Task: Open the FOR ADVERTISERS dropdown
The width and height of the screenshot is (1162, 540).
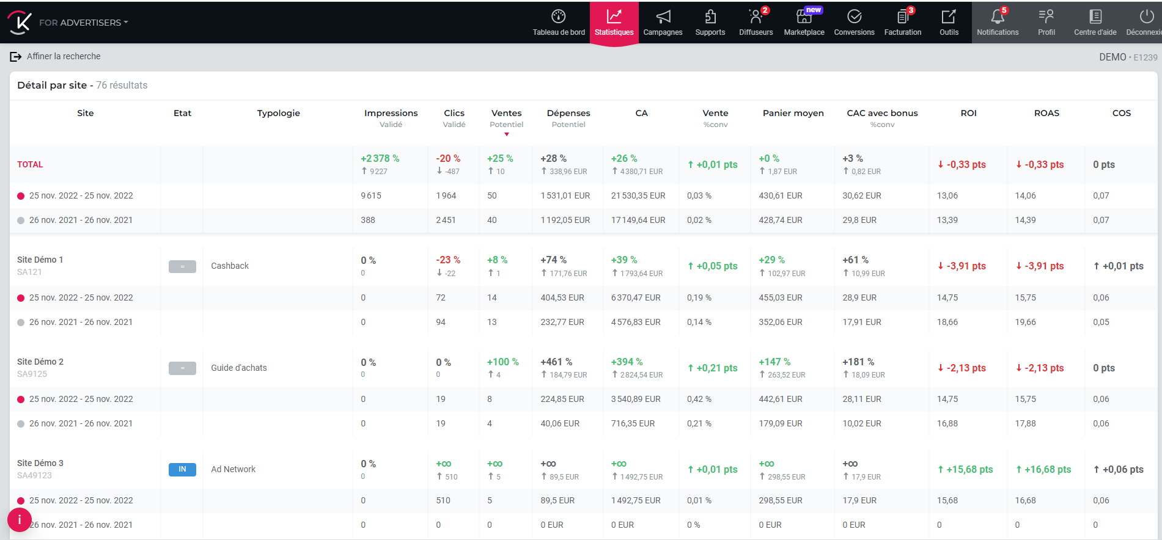Action: (84, 23)
